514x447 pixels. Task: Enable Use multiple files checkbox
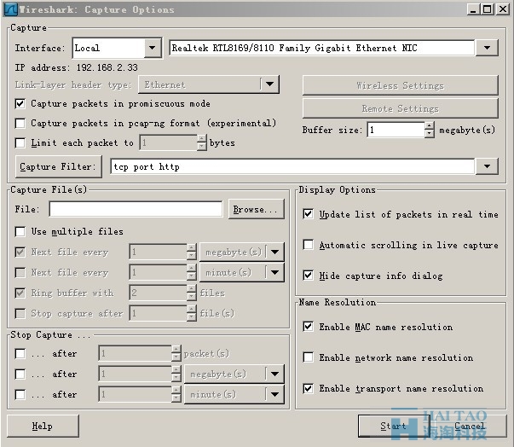[20, 231]
